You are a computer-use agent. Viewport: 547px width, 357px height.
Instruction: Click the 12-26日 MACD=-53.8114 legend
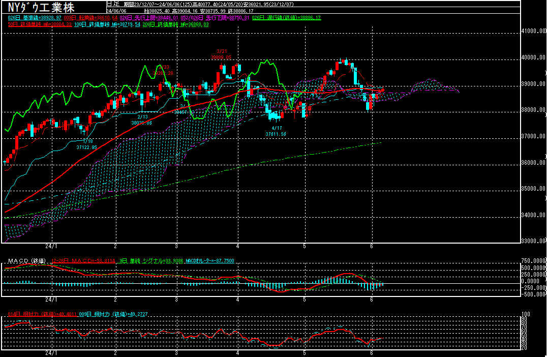(x=83, y=261)
